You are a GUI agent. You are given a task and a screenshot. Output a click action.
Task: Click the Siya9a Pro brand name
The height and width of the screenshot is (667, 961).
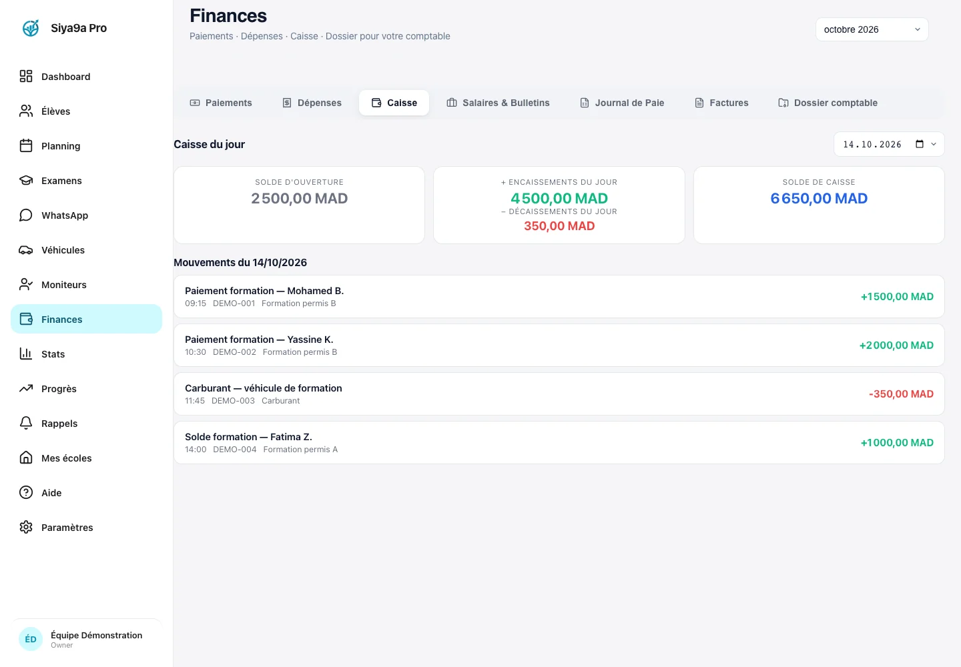(x=79, y=28)
